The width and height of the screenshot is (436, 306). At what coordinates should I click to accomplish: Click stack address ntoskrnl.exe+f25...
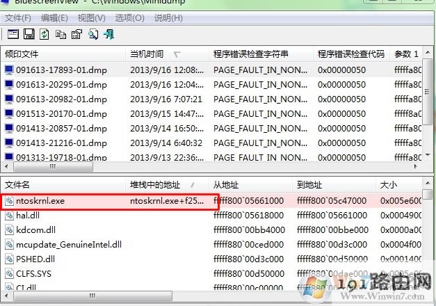tap(167, 200)
